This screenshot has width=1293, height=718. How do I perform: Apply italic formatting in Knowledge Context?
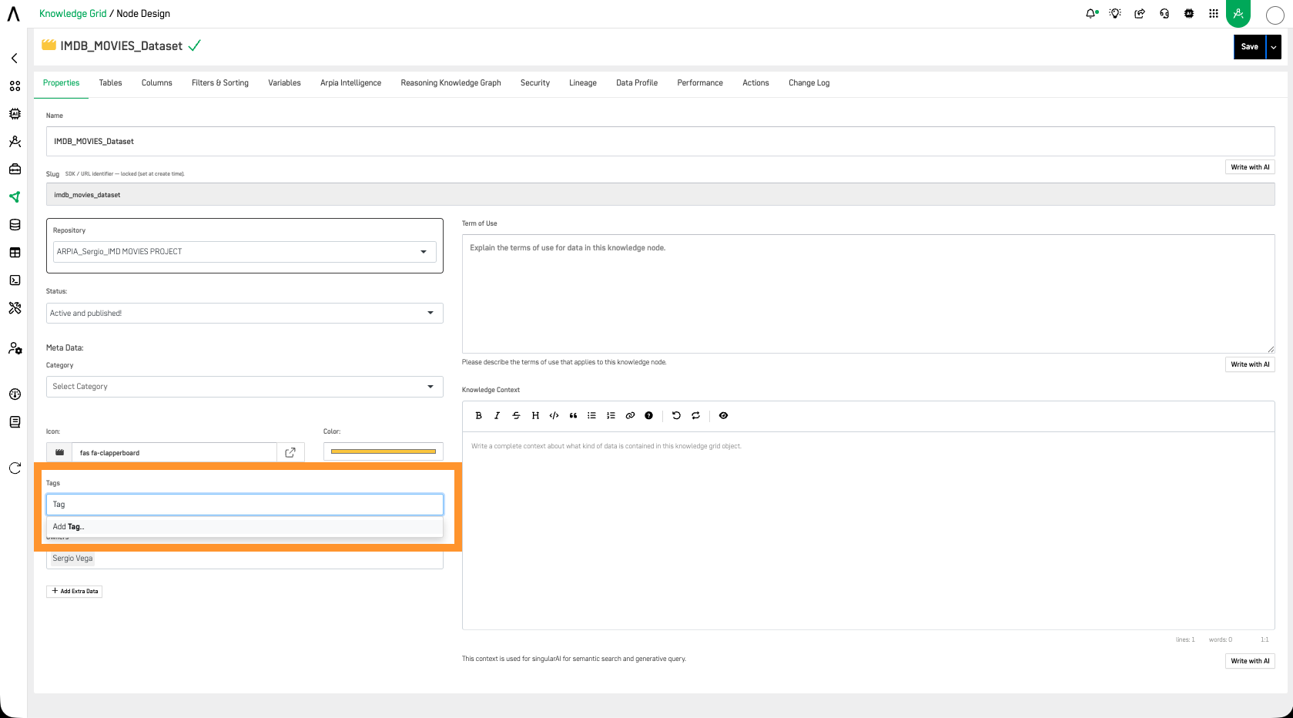(x=497, y=415)
